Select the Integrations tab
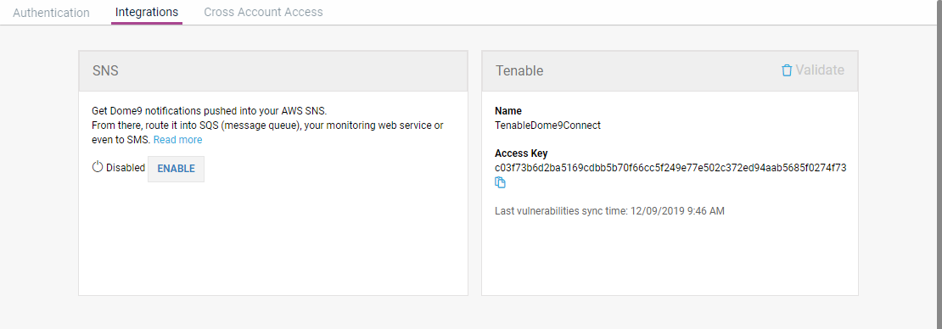 tap(147, 12)
